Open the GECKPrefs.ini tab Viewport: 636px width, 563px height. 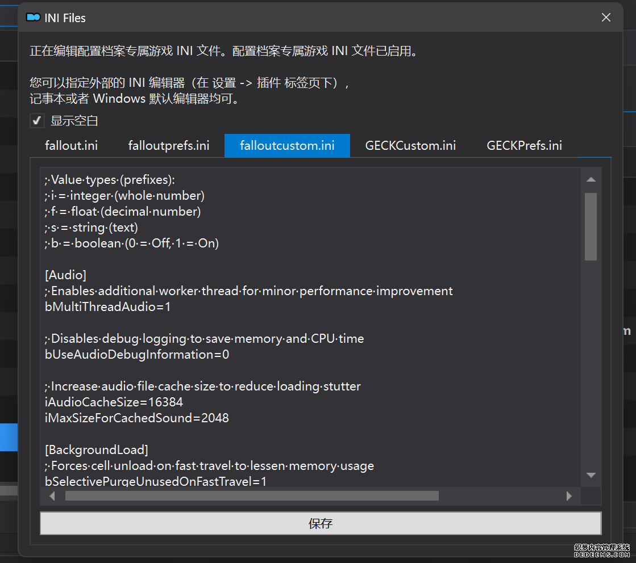tap(524, 146)
